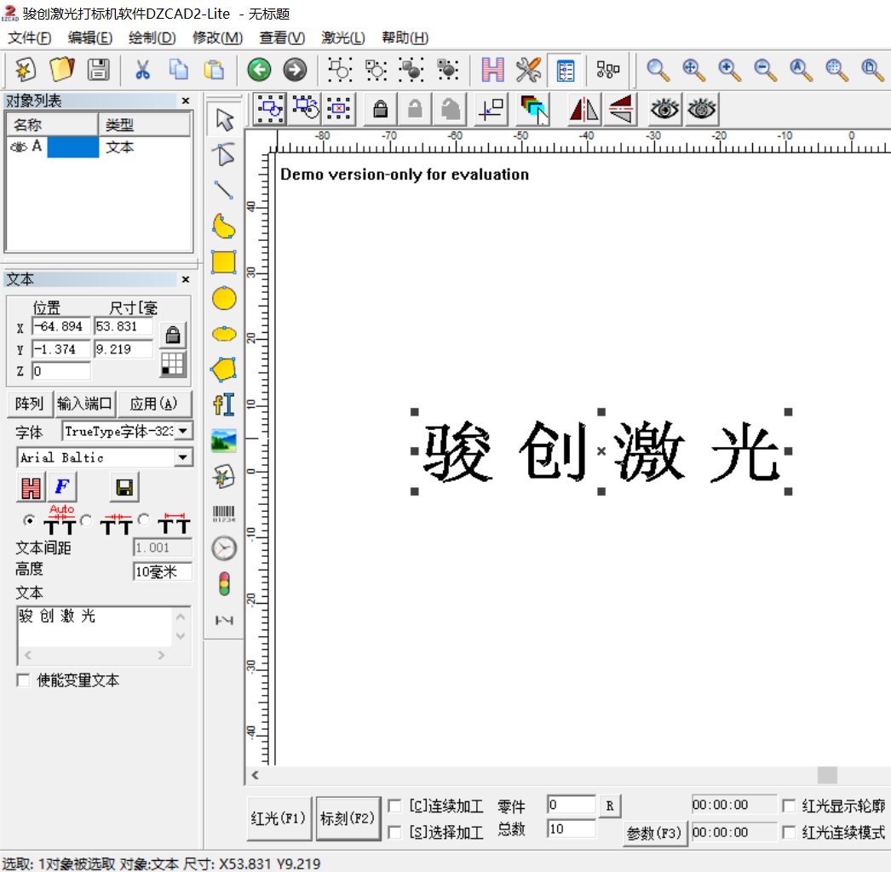Redo with the dark forward arrow
The image size is (891, 872).
295,70
